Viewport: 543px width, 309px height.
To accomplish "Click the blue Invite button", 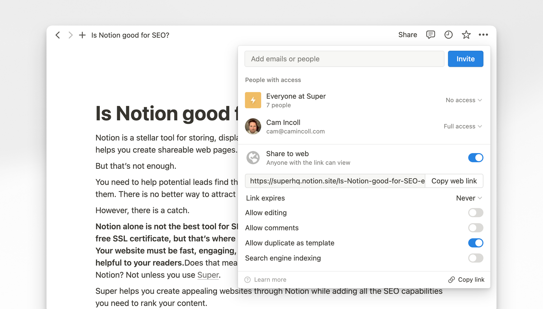I will pos(465,59).
